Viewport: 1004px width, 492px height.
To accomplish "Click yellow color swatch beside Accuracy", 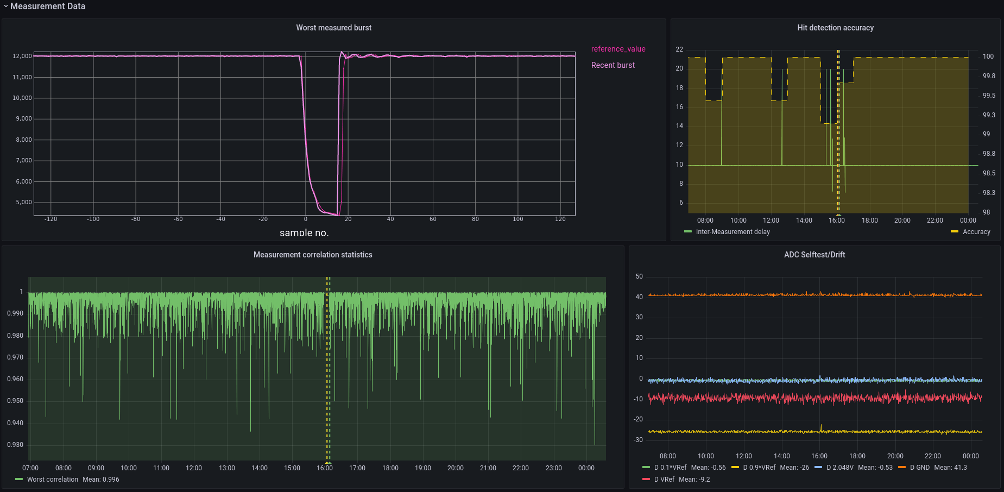I will coord(955,232).
